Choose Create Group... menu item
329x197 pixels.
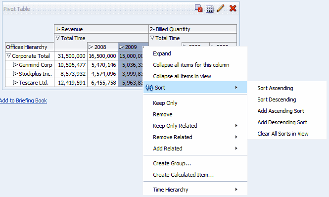pos(195,163)
